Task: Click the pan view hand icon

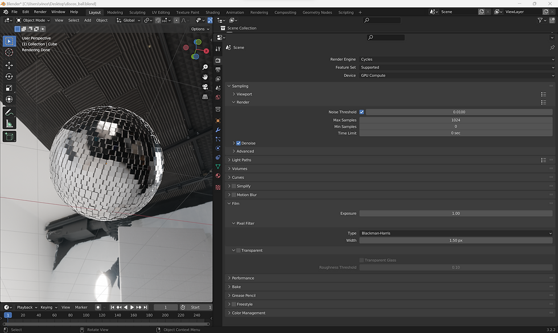Action: pos(205,77)
